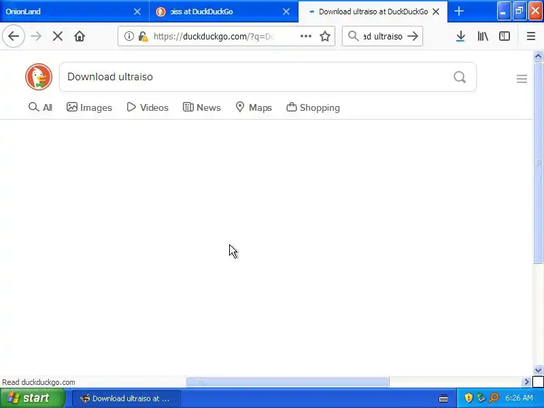Image resolution: width=544 pixels, height=408 pixels.
Task: Close the Download ultraiso tab
Action: click(436, 12)
